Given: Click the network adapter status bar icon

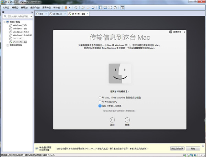Looking at the screenshot, I should pyautogui.click(x=192, y=155).
